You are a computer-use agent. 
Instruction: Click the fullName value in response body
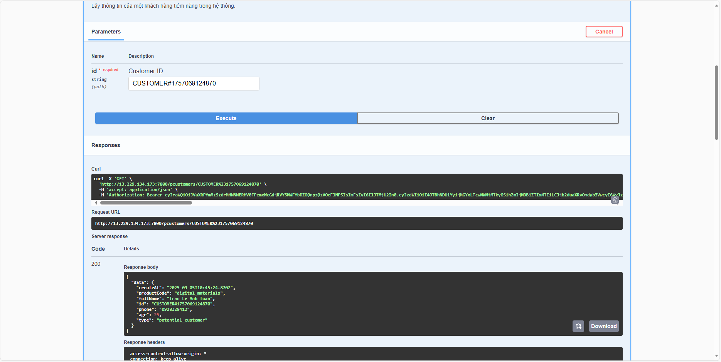coord(190,298)
